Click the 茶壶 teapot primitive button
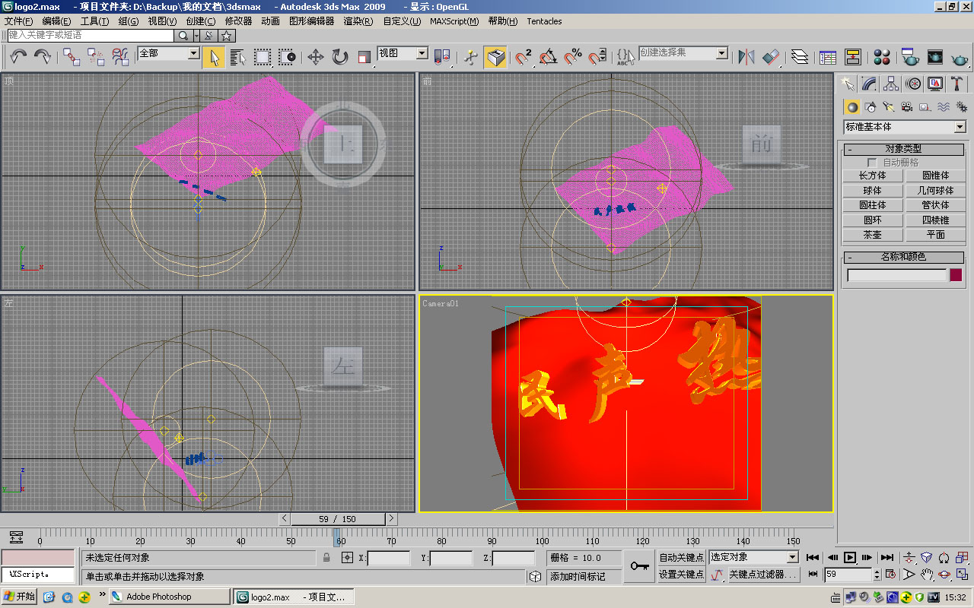Image resolution: width=974 pixels, height=608 pixels. click(872, 235)
